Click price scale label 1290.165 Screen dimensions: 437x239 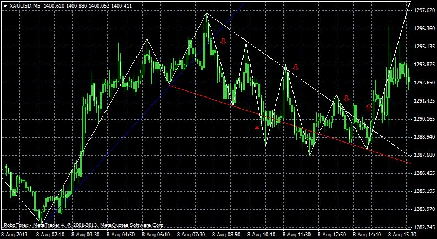tap(425, 119)
